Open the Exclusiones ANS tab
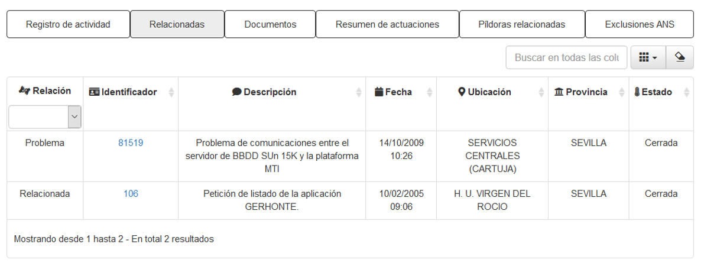This screenshot has width=704, height=269. click(640, 24)
